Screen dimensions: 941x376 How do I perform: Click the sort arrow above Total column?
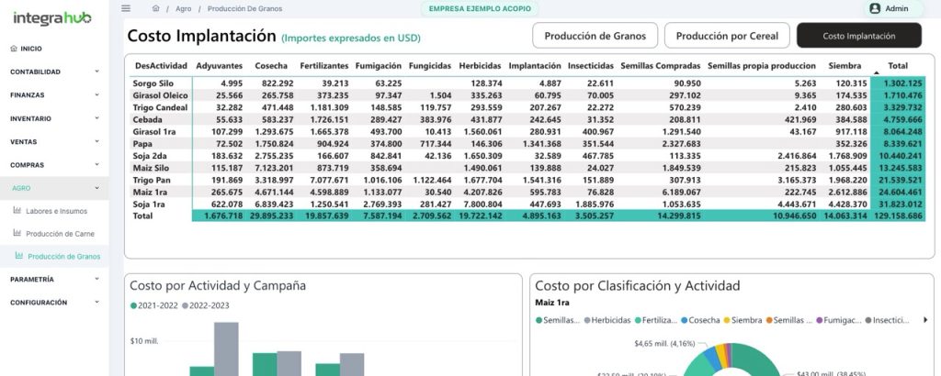[877, 71]
